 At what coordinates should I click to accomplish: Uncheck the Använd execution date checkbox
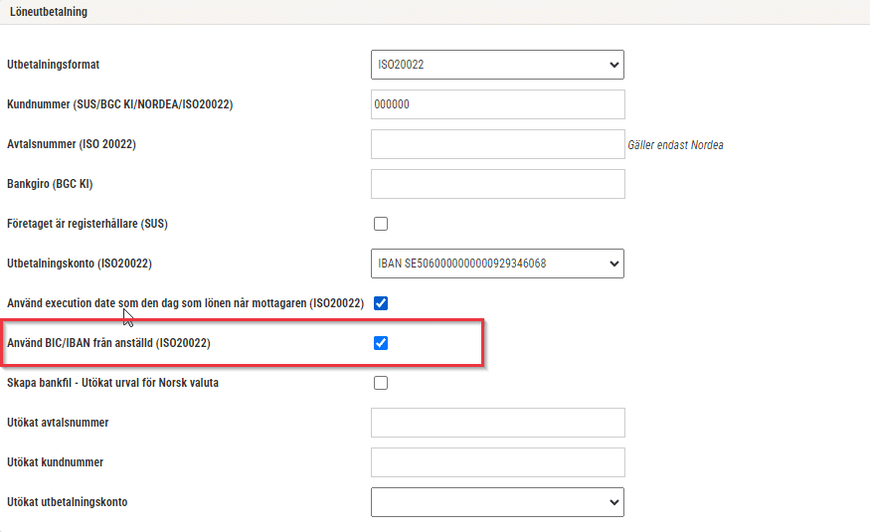point(381,303)
